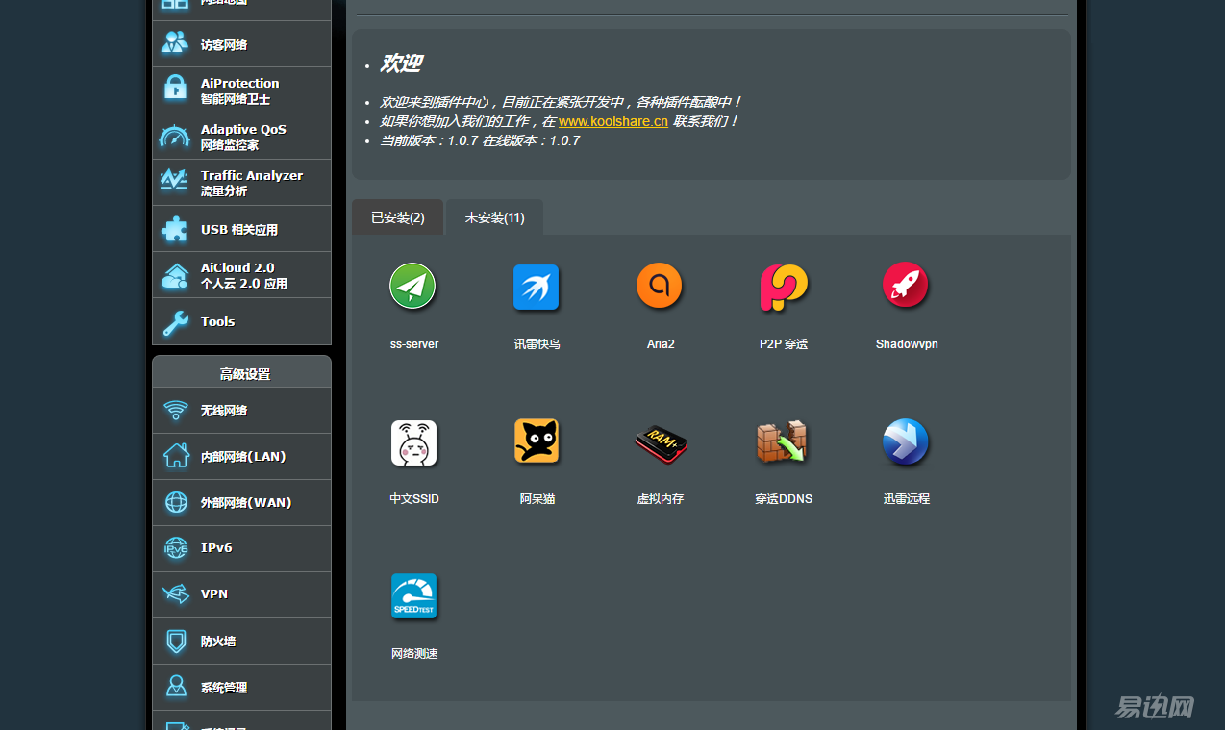Open USB 相关应用 menu label
This screenshot has height=730, width=1225.
[x=239, y=230]
